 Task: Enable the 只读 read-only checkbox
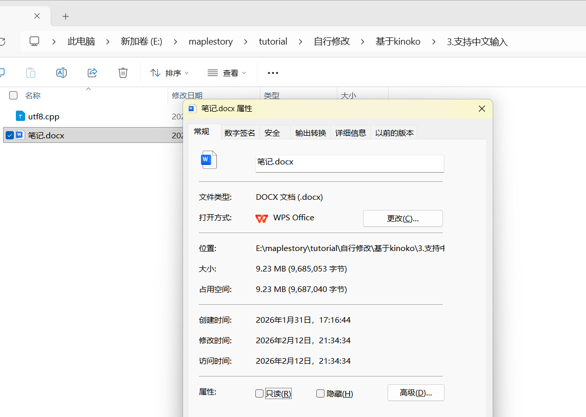coord(259,393)
